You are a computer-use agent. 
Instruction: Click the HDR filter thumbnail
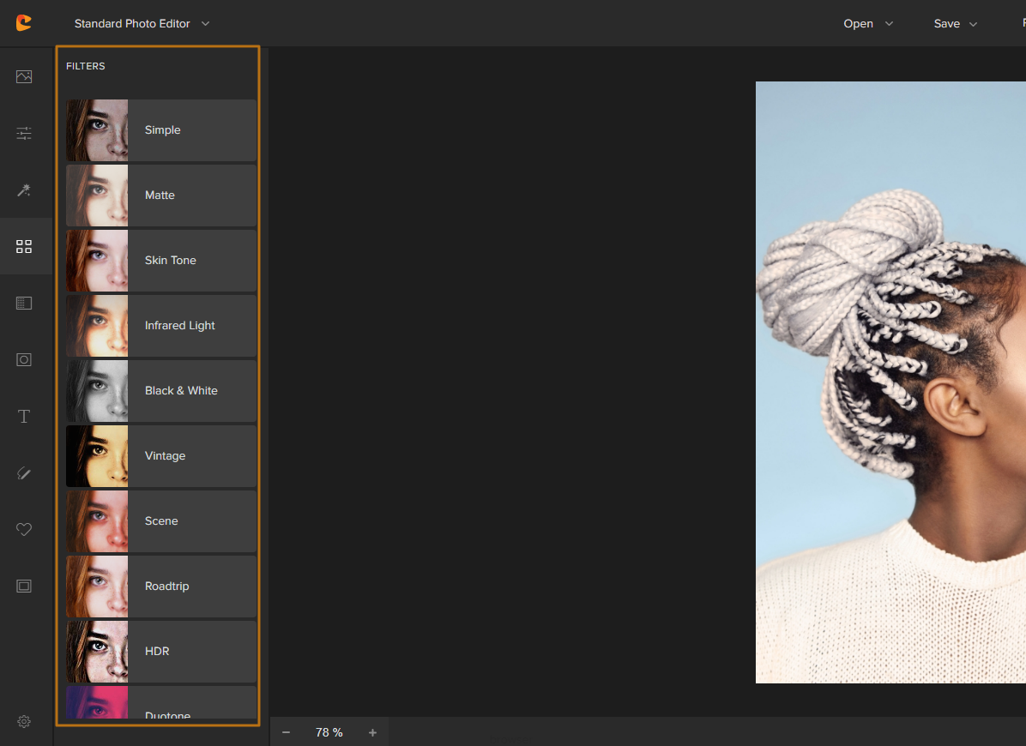click(97, 652)
